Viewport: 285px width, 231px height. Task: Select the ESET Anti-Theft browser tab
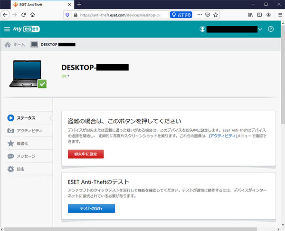(42, 5)
